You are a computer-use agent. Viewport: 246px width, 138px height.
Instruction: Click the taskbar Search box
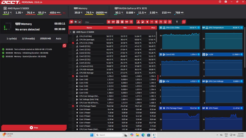pos(109,135)
